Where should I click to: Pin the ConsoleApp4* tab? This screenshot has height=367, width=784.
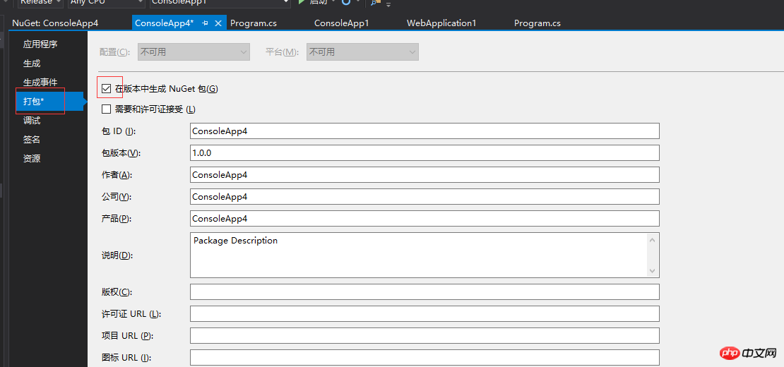click(x=205, y=23)
